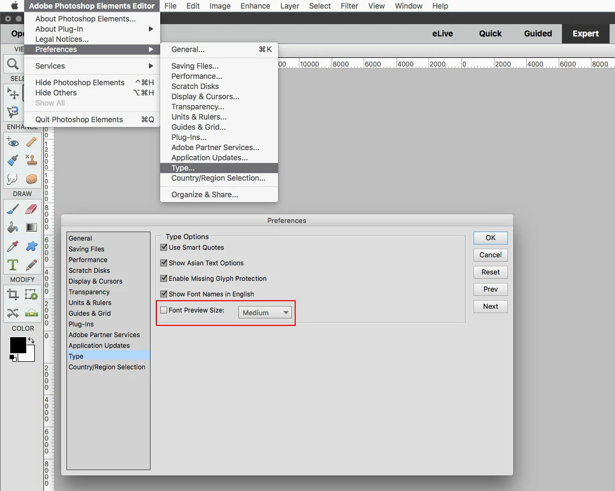Open the Apple menu
615x491 pixels.
tap(14, 6)
